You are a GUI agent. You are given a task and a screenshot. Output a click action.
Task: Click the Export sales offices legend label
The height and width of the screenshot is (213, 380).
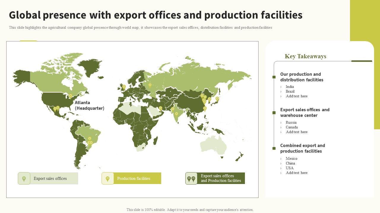50,179
